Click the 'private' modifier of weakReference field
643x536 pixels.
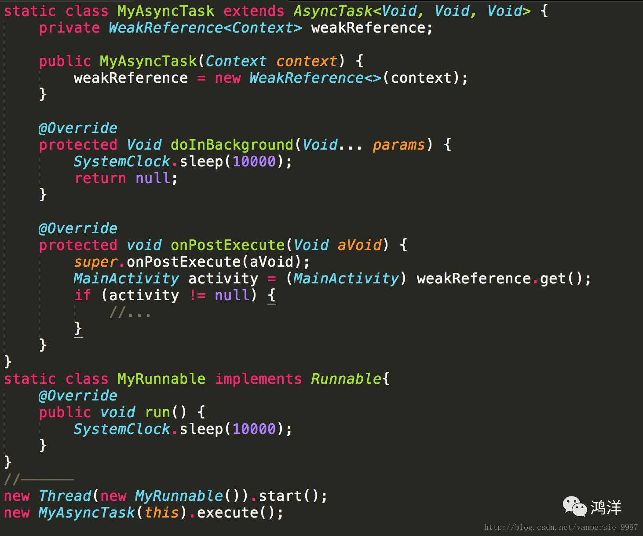[x=69, y=28]
